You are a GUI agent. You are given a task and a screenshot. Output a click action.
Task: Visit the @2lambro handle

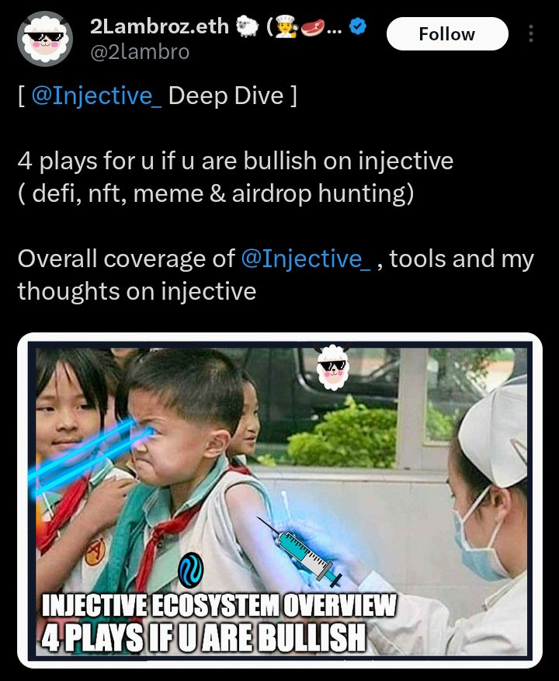coord(140,52)
